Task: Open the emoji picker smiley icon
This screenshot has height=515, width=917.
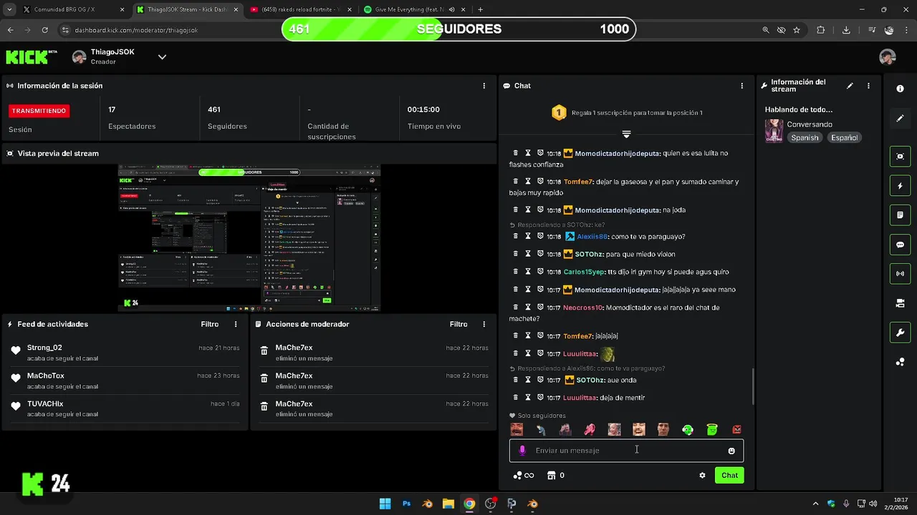Action: click(x=731, y=451)
